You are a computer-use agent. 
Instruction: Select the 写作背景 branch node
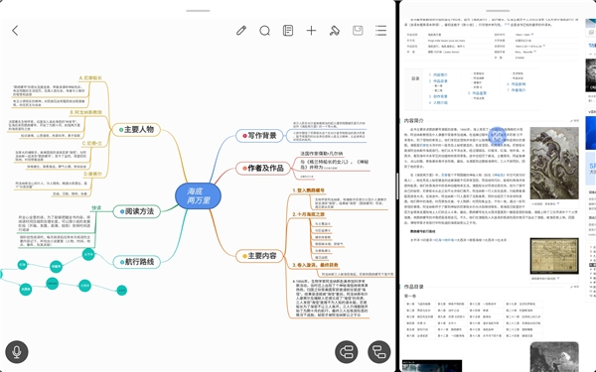coord(259,136)
